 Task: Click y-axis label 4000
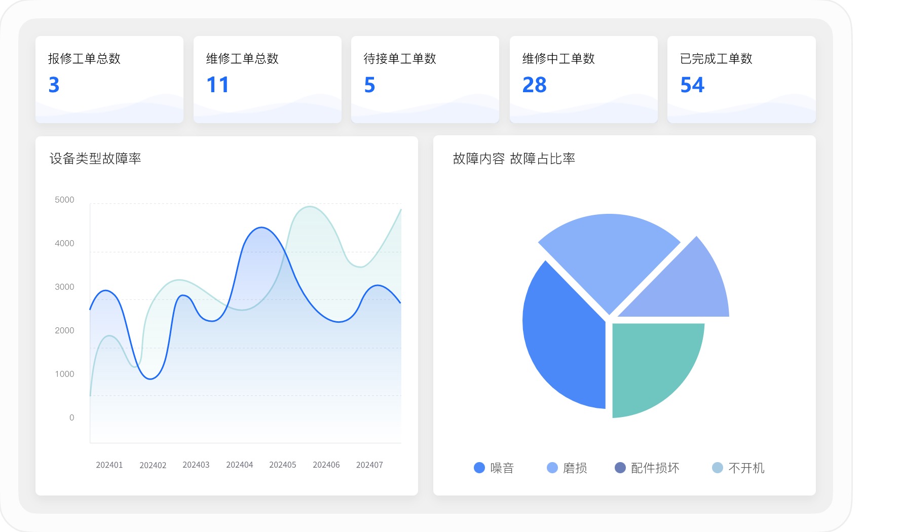pos(64,243)
